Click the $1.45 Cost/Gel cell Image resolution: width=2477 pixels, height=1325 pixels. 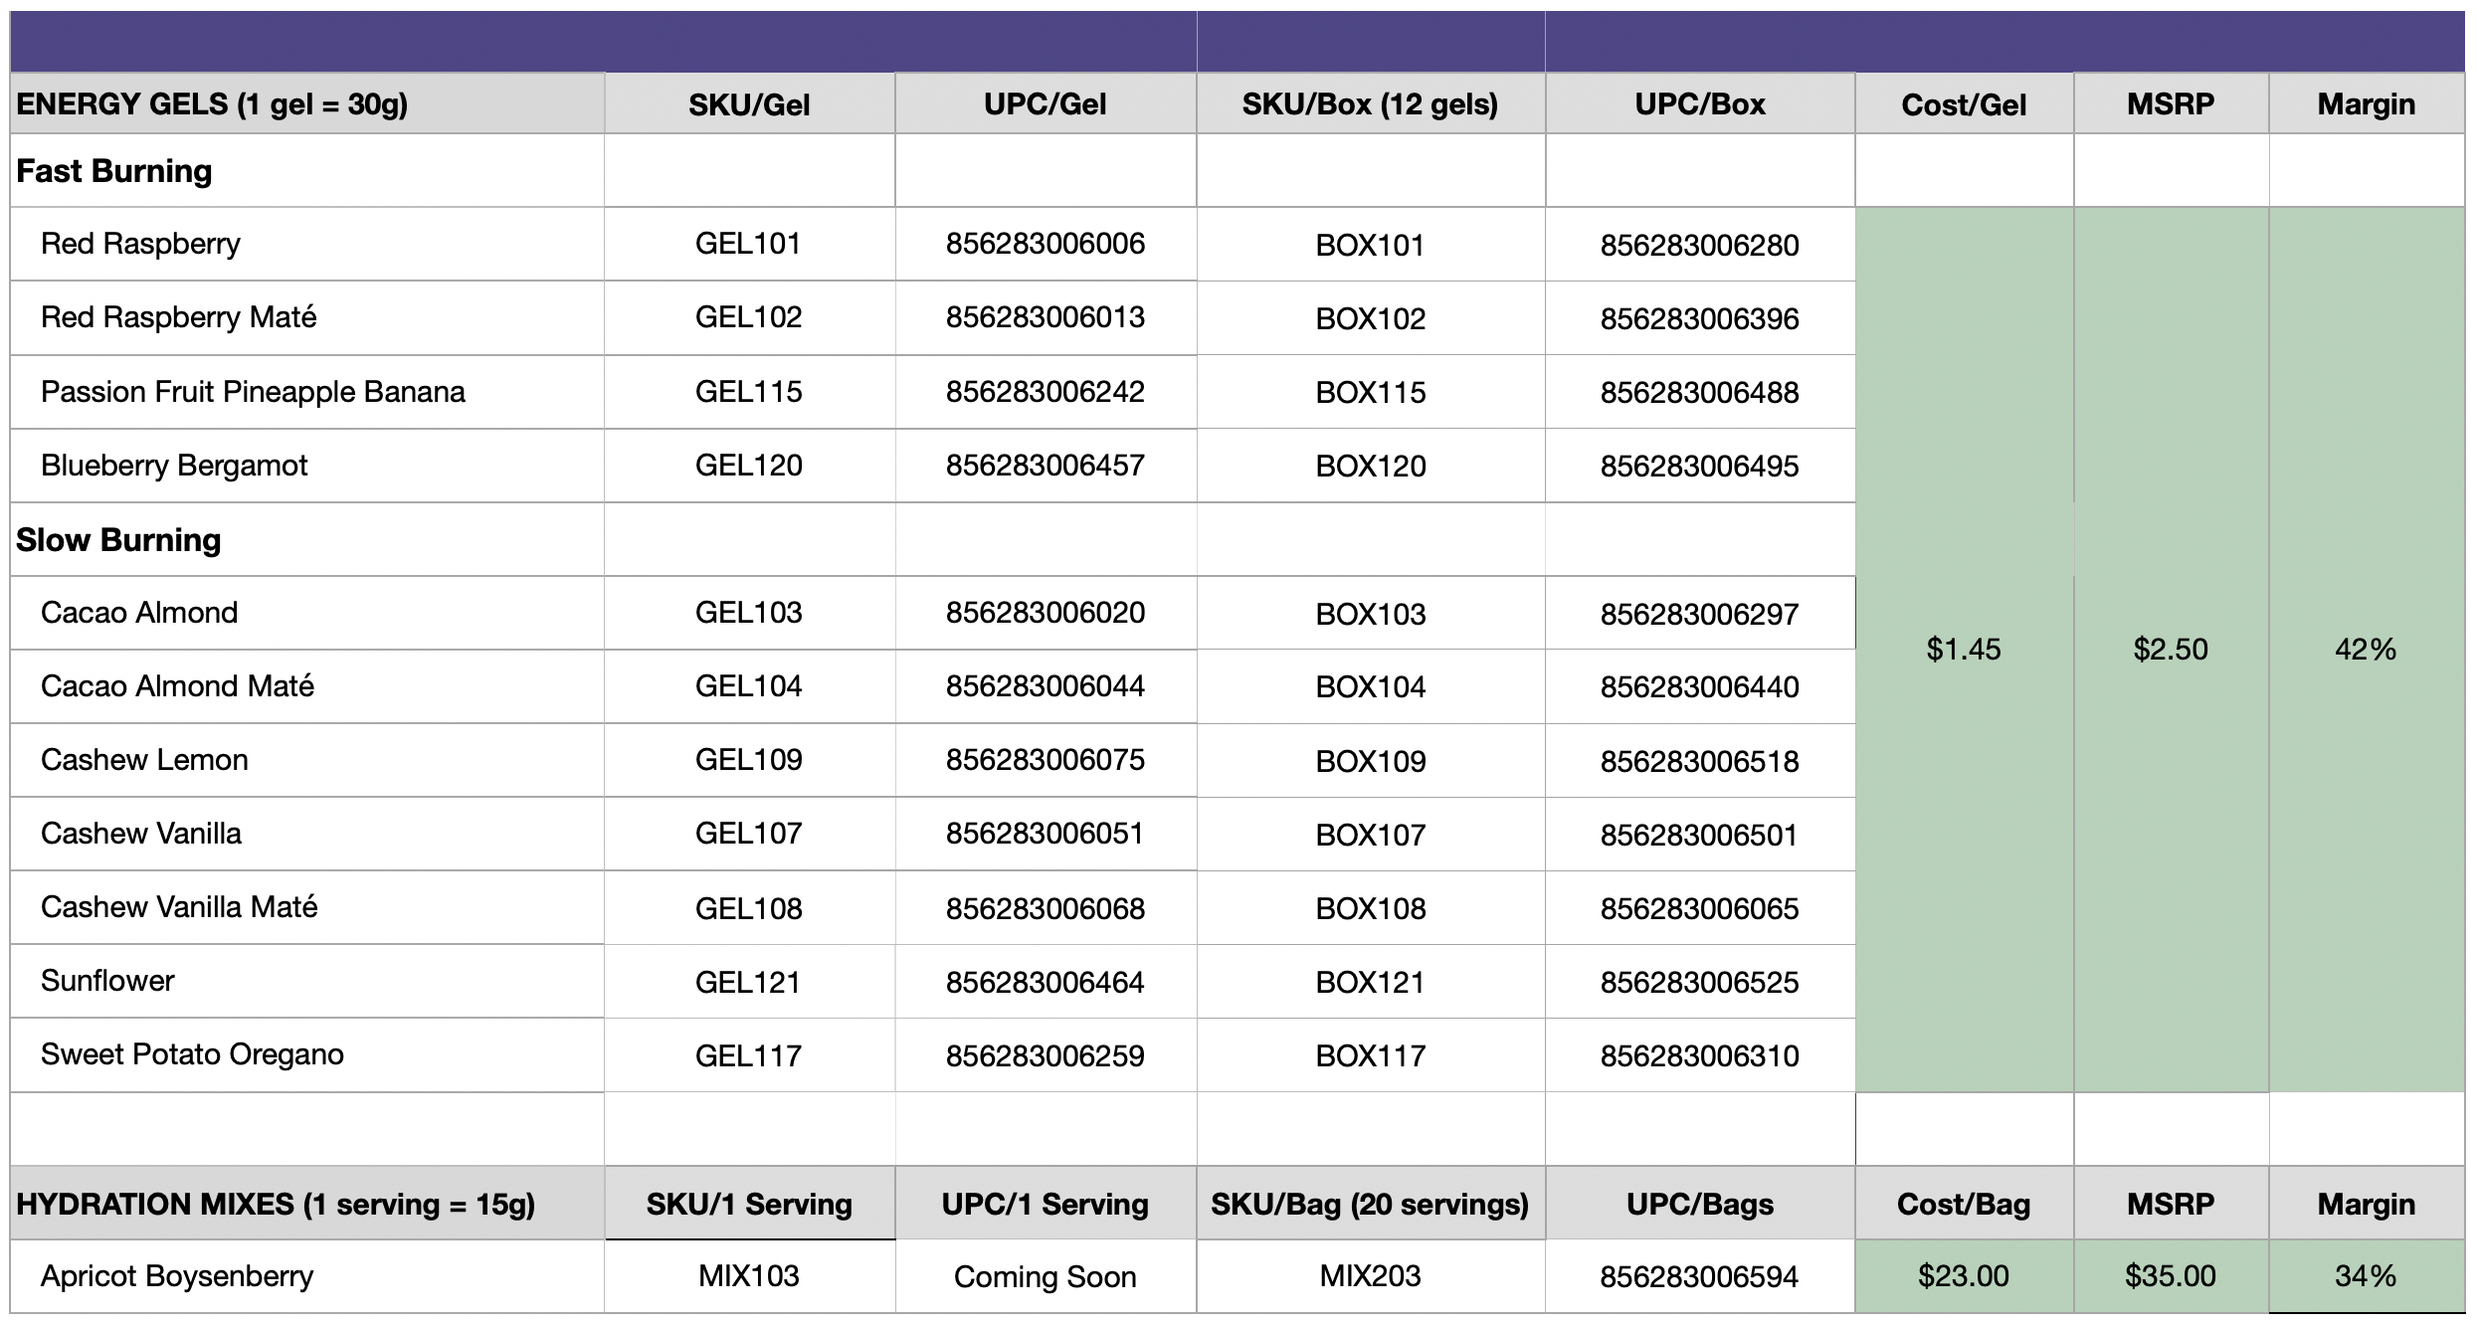(x=1963, y=650)
